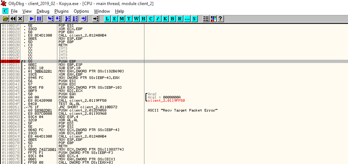
Task: Click the "Recv Target Packet Error" ASCII comment
Action: 183,110
